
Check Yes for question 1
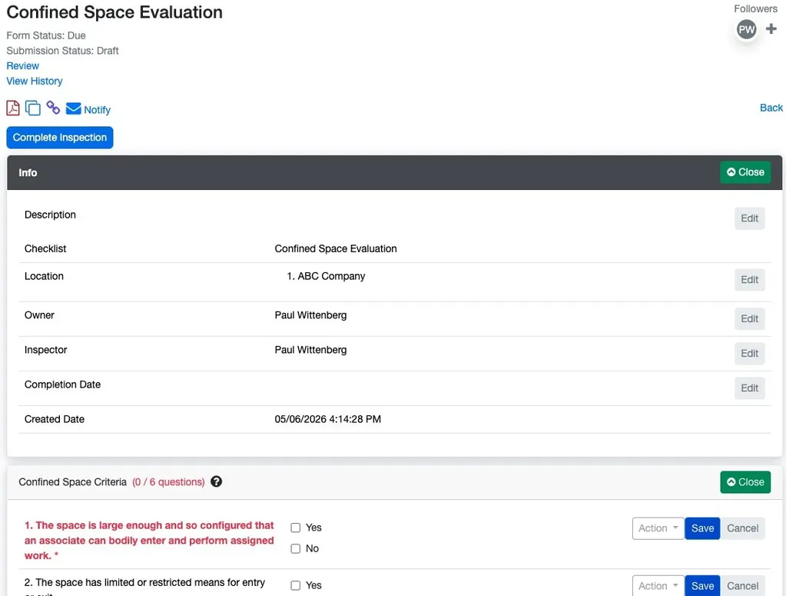[296, 528]
